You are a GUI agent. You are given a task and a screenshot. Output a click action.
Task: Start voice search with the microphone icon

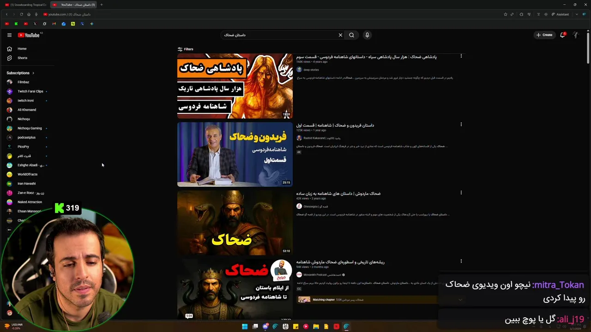coord(367,35)
